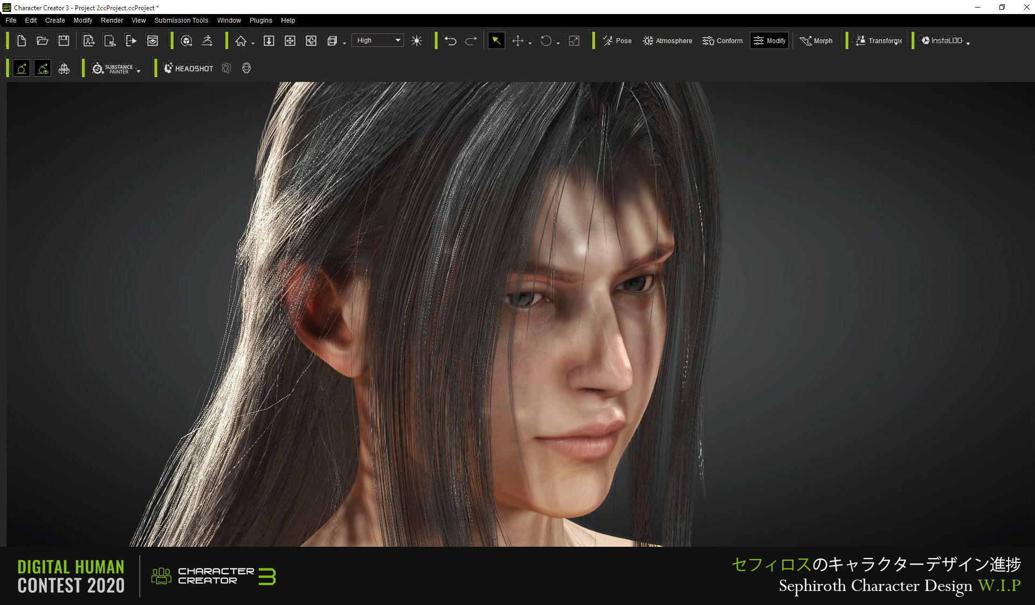The image size is (1035, 605).
Task: Click the running figure motion icon
Action: point(207,40)
